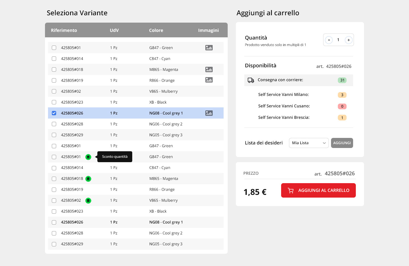
Task: Click green quantity discount badge beside 425805#018
Action: (x=88, y=179)
